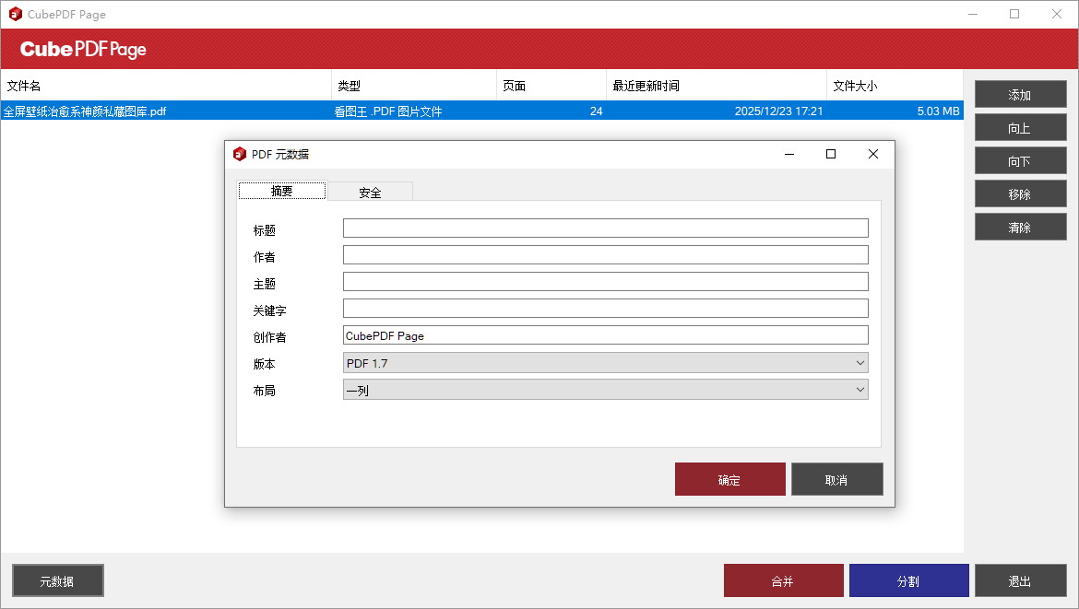This screenshot has width=1079, height=609.
Task: Switch to the 安全 tab
Action: point(370,193)
